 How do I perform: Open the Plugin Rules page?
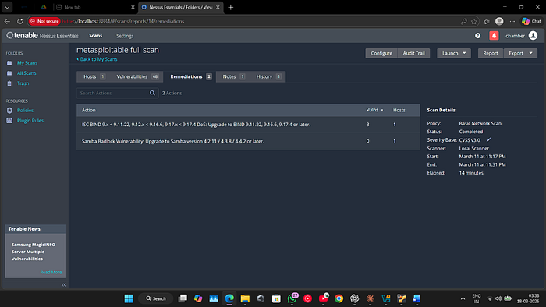30,121
